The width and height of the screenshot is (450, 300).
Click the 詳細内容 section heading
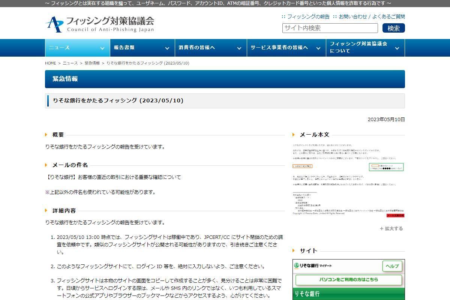tap(64, 211)
